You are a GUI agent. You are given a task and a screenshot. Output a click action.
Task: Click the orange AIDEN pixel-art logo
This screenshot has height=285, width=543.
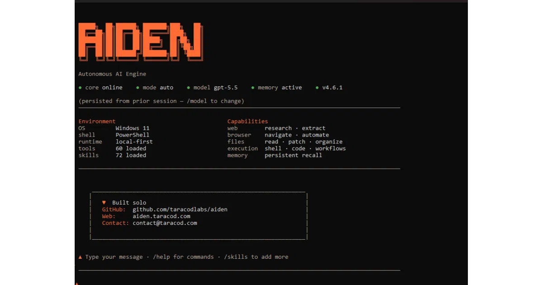pos(141,42)
